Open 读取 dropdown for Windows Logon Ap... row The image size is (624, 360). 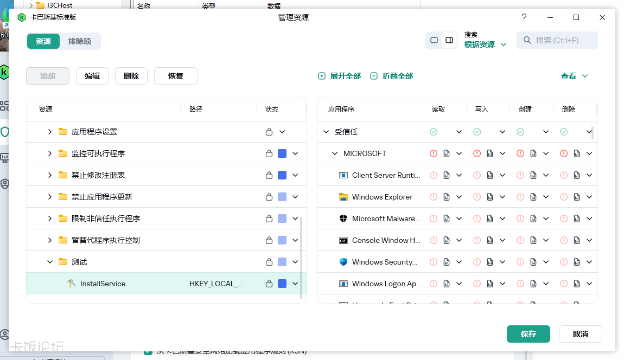click(x=459, y=284)
